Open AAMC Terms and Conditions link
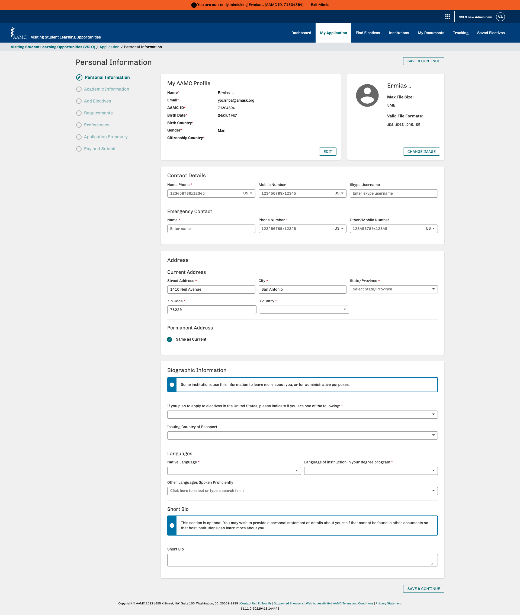 pyautogui.click(x=353, y=604)
